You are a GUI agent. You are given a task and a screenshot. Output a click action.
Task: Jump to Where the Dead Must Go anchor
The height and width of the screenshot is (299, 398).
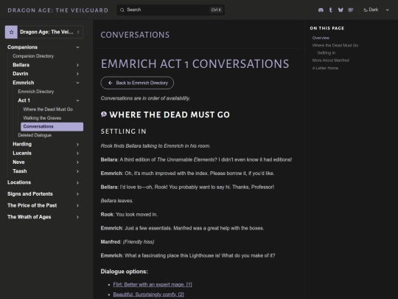(x=335, y=46)
